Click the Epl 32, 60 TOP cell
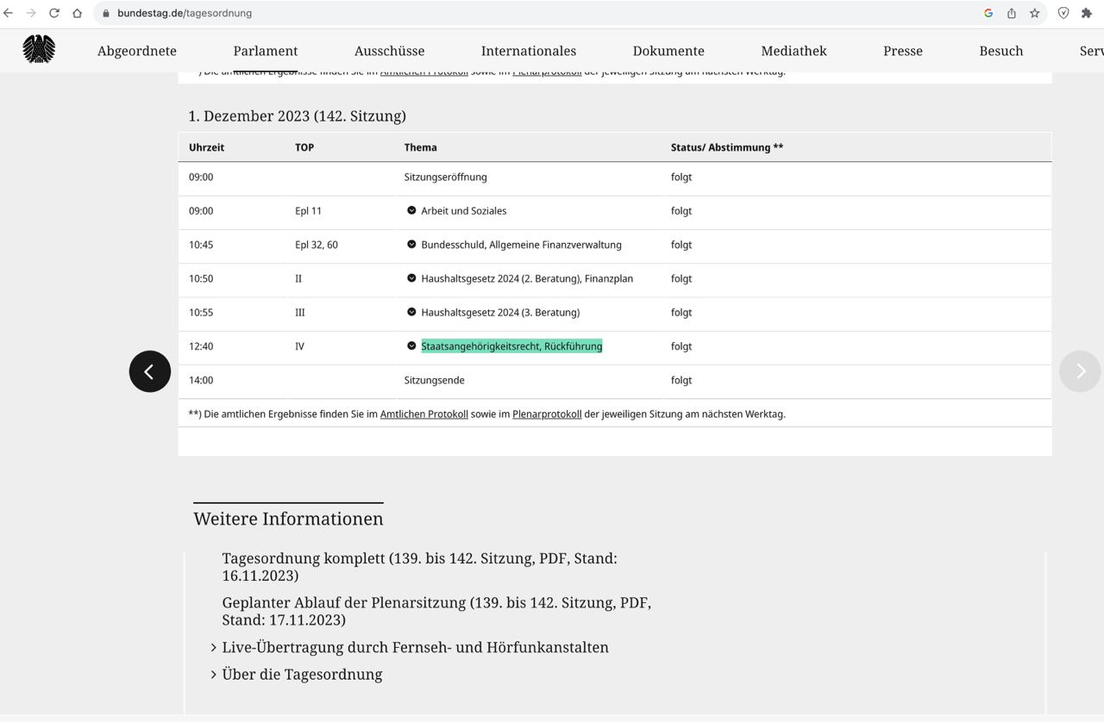1104x722 pixels. coord(317,245)
